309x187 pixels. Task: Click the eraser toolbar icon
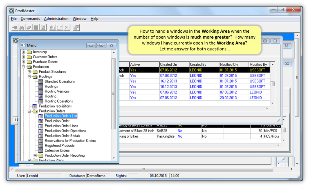(29, 28)
